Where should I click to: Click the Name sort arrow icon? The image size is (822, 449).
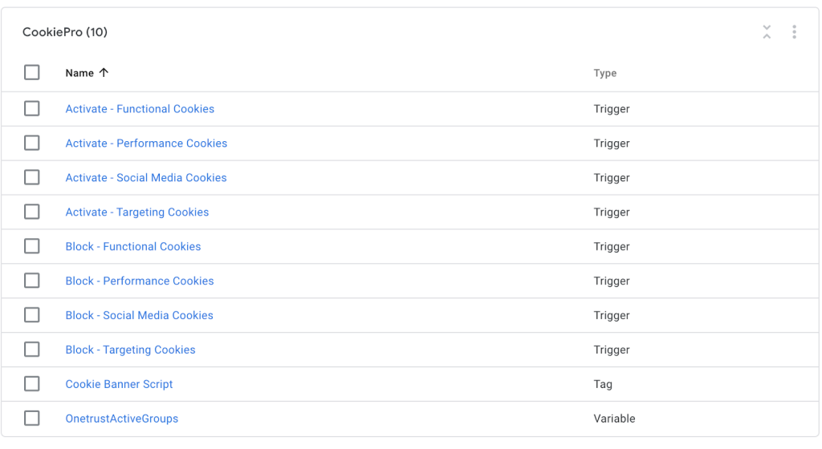tap(104, 73)
